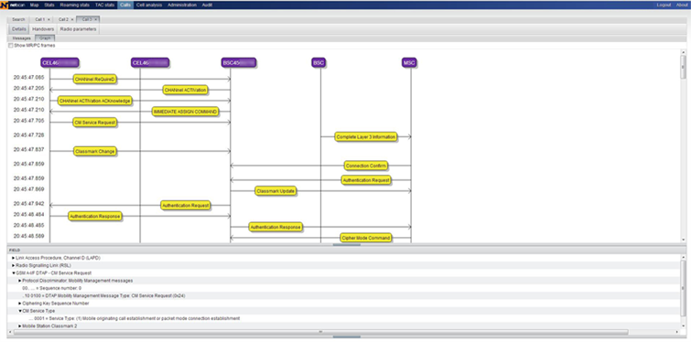Open the Audit menu
The height and width of the screenshot is (342, 691).
[207, 5]
